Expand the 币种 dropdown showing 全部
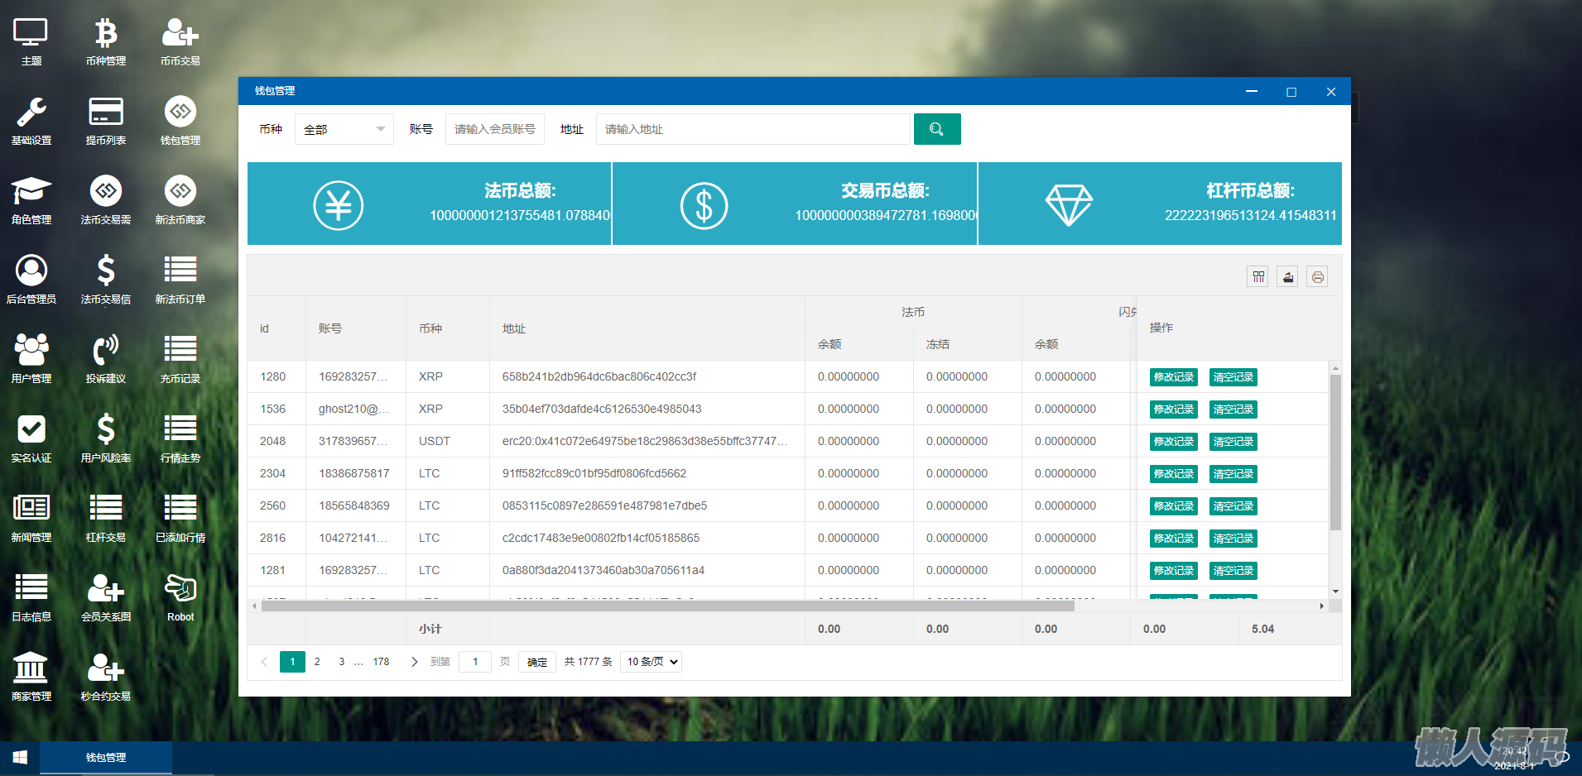The width and height of the screenshot is (1582, 776). click(x=344, y=129)
